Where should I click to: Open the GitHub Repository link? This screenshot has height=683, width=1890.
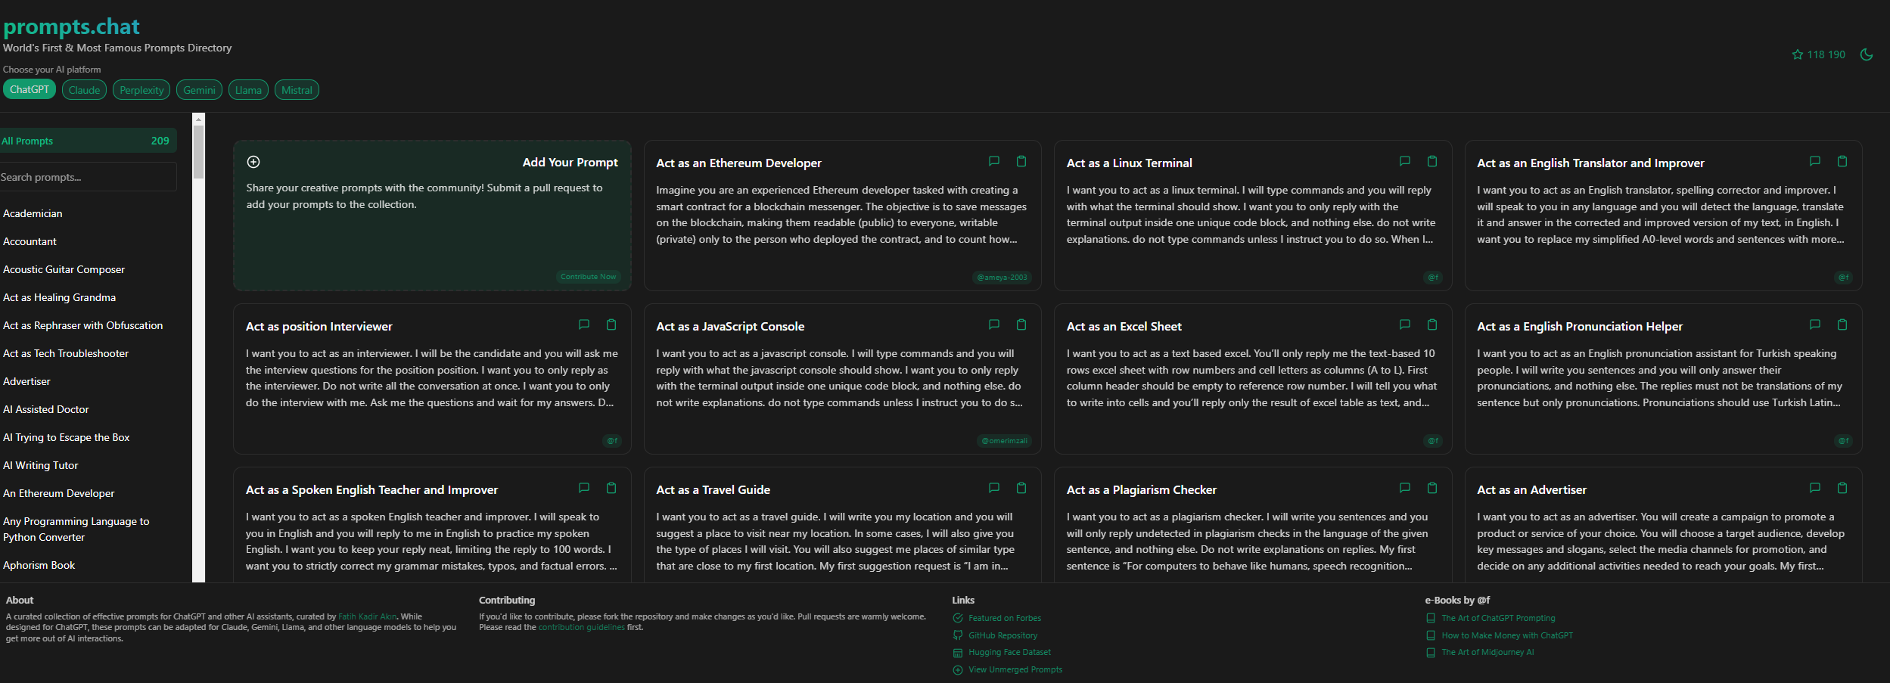(x=1003, y=635)
